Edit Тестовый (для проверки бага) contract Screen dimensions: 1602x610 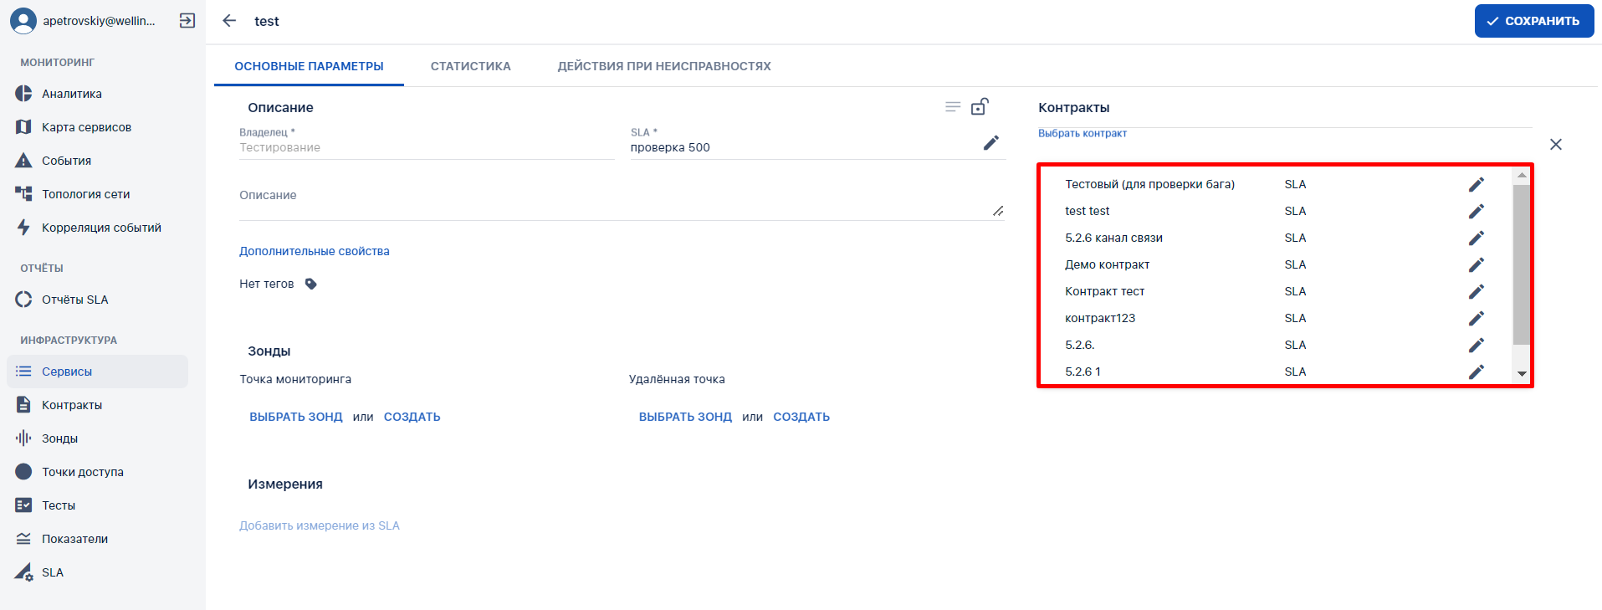coord(1477,184)
